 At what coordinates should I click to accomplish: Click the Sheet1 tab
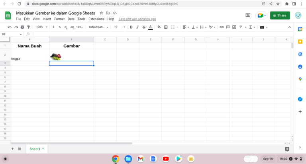(x=37, y=149)
